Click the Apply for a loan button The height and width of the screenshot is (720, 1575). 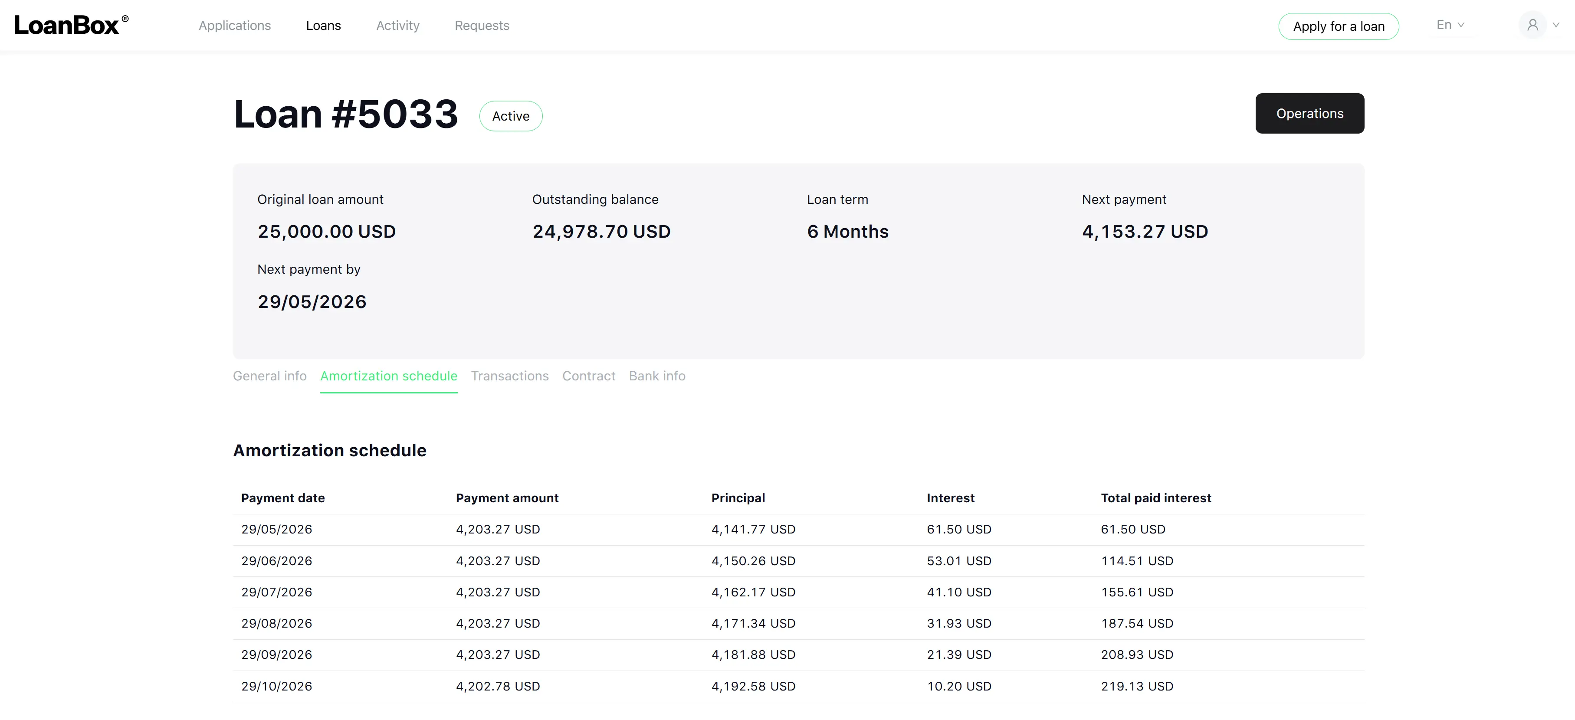1339,26
